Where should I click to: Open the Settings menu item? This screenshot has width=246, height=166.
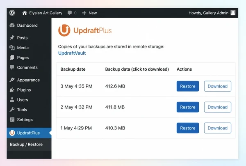point(25,120)
